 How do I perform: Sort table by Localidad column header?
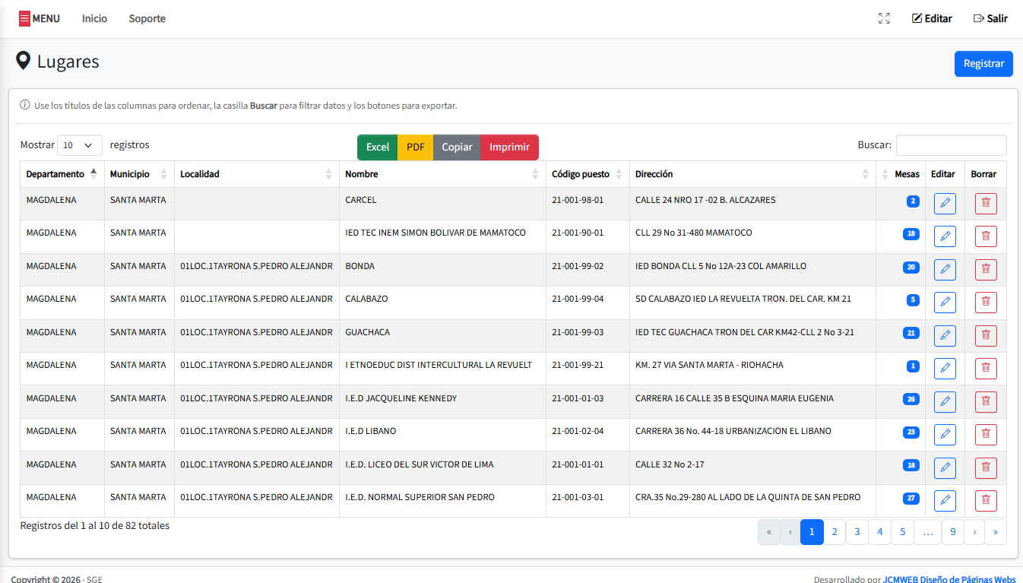(x=257, y=174)
